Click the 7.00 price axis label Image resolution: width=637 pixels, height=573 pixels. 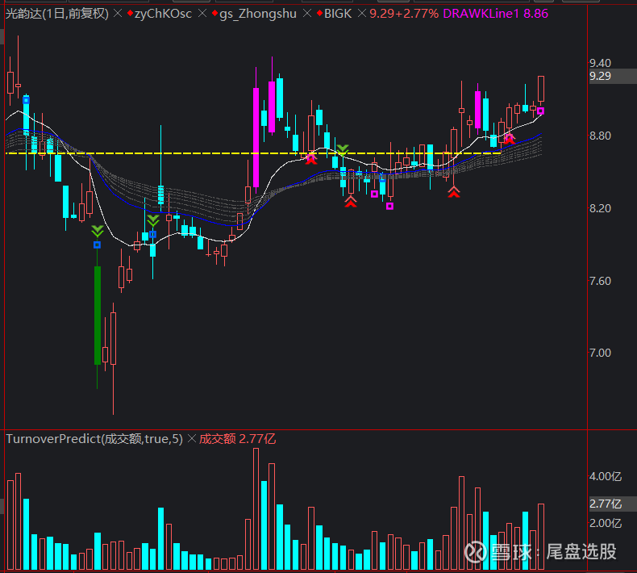[600, 353]
